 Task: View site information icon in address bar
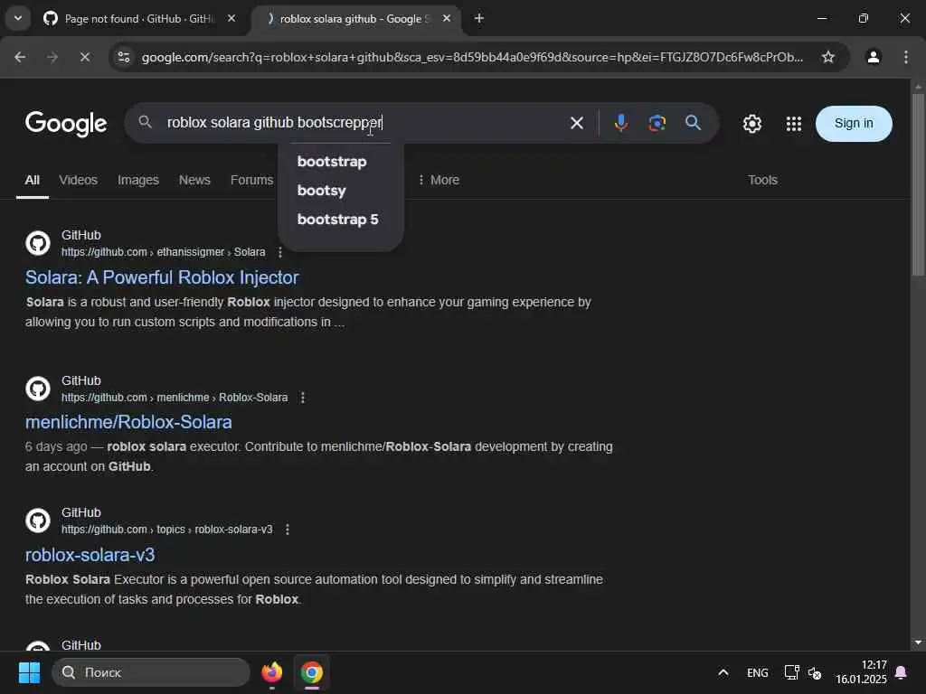coord(124,57)
